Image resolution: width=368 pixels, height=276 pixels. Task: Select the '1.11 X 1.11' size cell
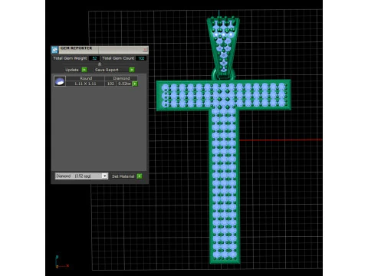click(85, 84)
